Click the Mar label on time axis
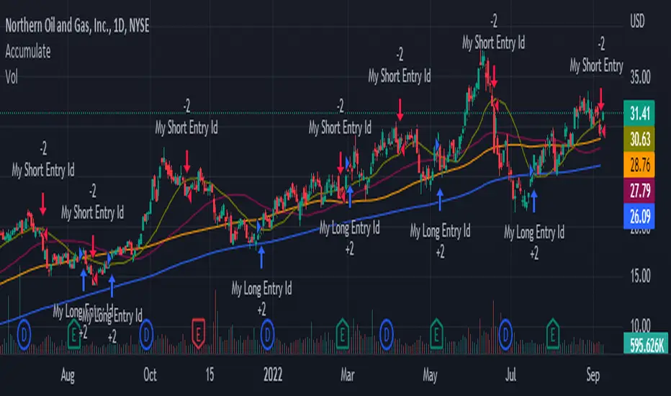The width and height of the screenshot is (671, 396). [x=347, y=375]
